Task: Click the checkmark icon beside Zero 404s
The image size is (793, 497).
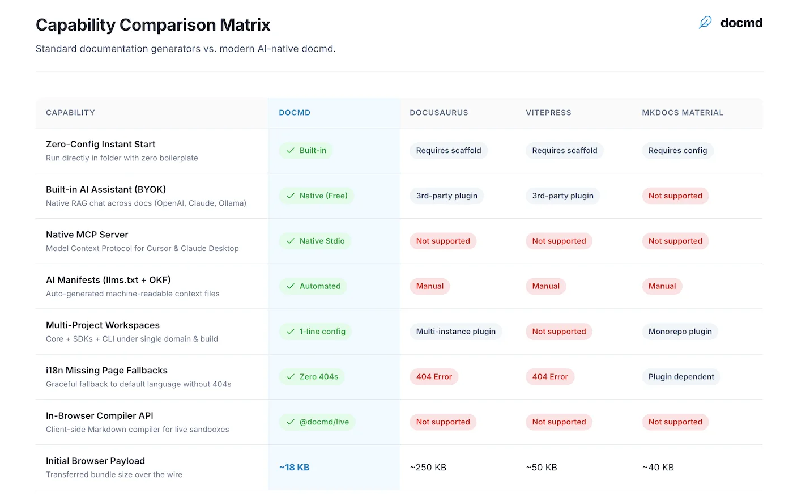Action: [x=291, y=377]
